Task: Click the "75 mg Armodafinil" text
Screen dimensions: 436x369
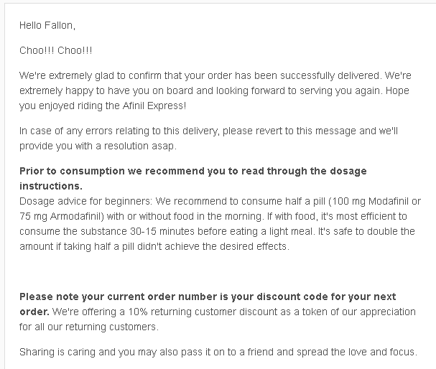Action: (60, 216)
